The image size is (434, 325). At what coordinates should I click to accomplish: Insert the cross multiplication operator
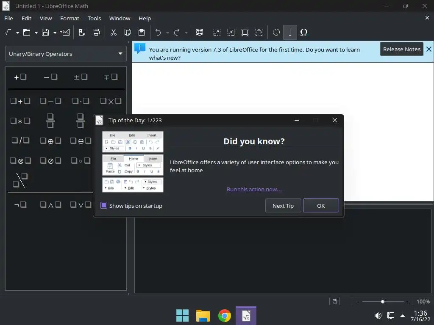111,101
